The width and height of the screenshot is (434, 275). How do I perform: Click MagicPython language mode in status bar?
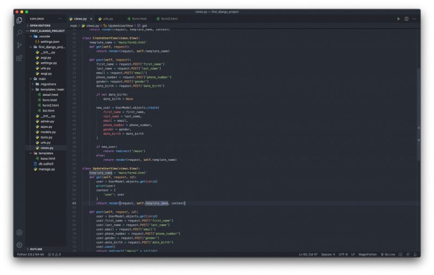click(368, 254)
